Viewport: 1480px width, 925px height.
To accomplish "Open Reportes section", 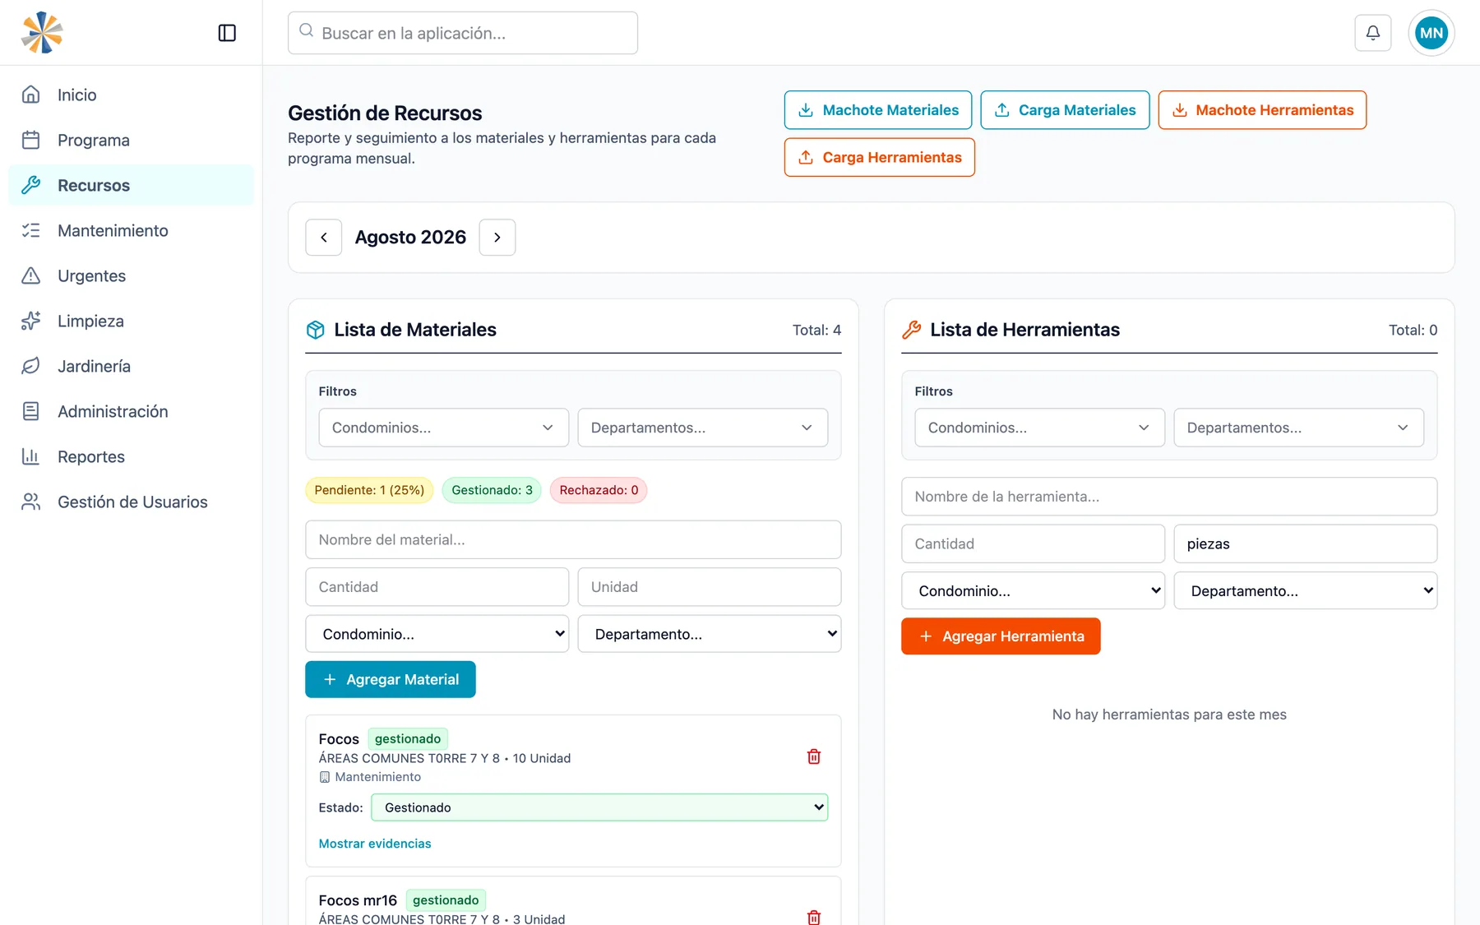I will click(x=132, y=456).
